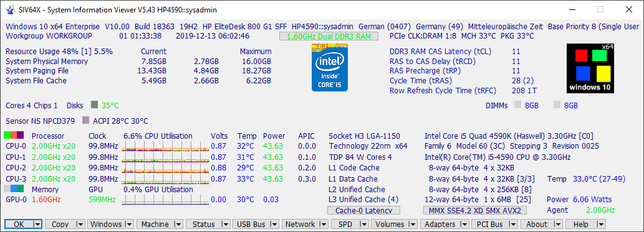Click the Socket H3 LGA-1150 text
The image size is (644, 232).
(364, 136)
